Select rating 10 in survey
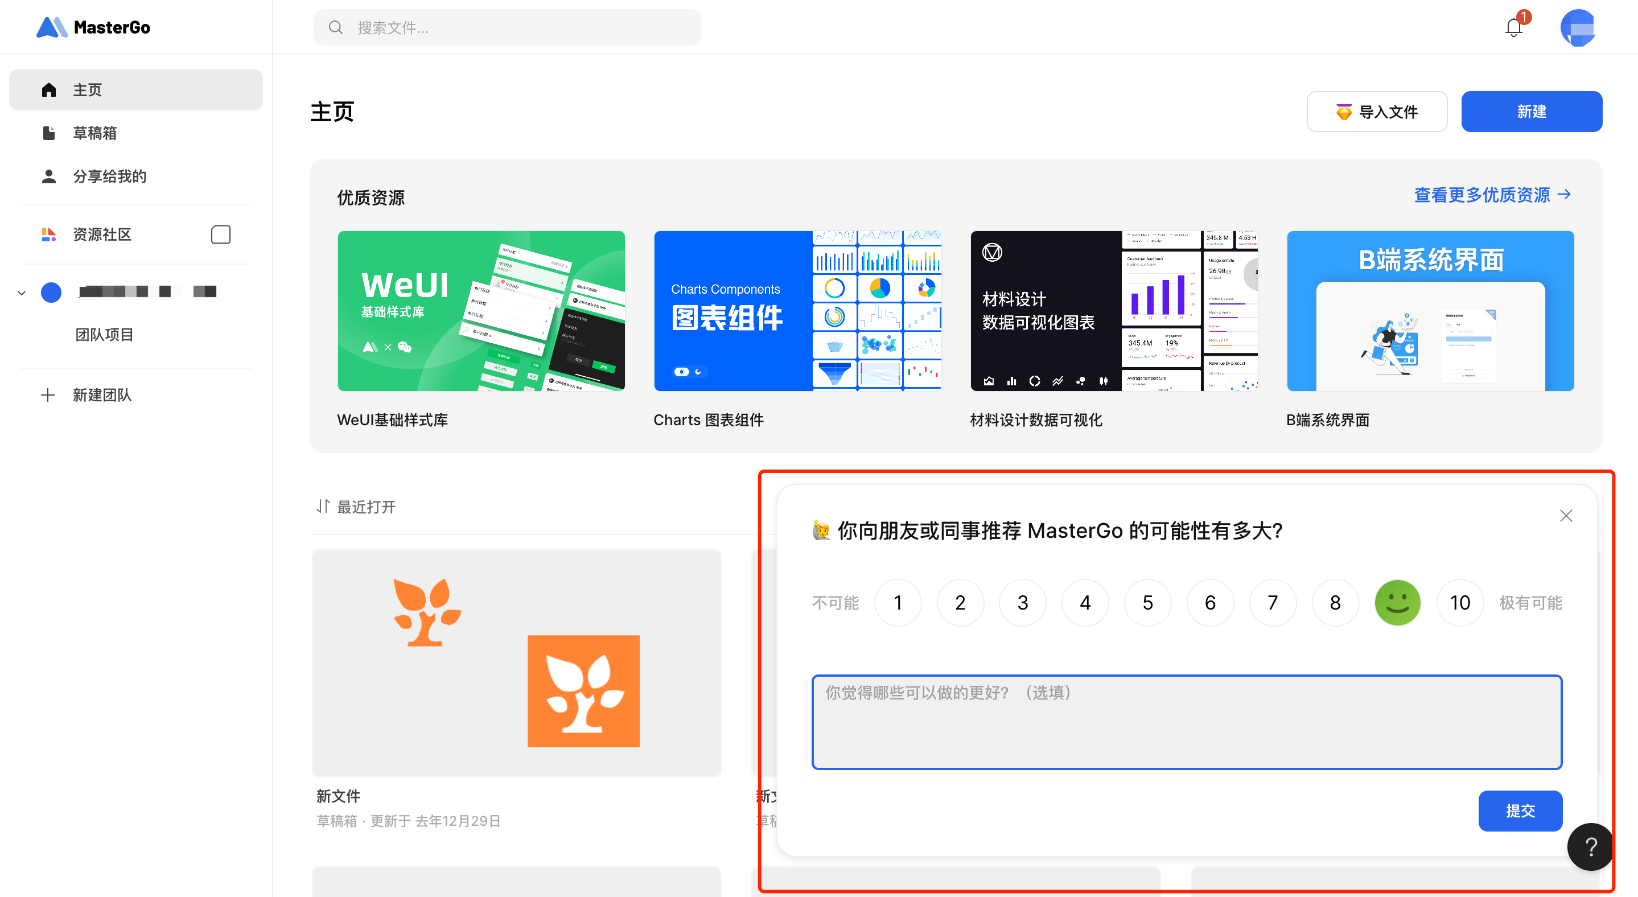Image resolution: width=1638 pixels, height=897 pixels. tap(1459, 602)
